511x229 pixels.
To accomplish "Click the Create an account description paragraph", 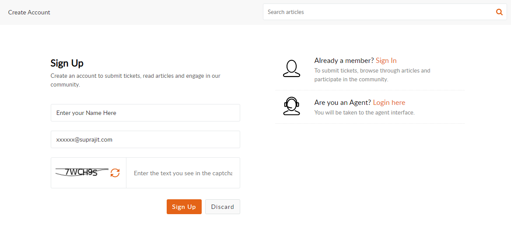I will [136, 80].
